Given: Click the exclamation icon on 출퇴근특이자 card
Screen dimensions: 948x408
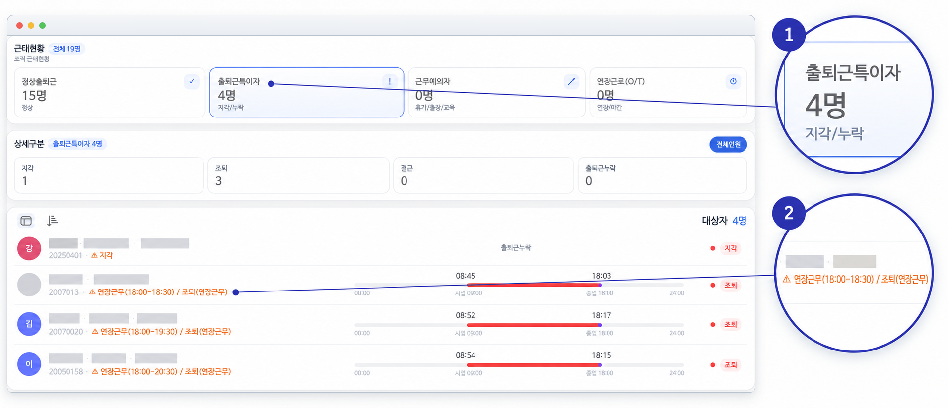Looking at the screenshot, I should tap(390, 81).
